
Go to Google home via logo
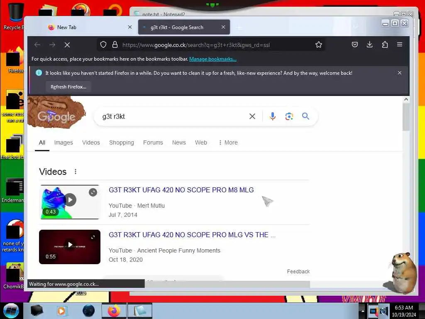click(56, 113)
